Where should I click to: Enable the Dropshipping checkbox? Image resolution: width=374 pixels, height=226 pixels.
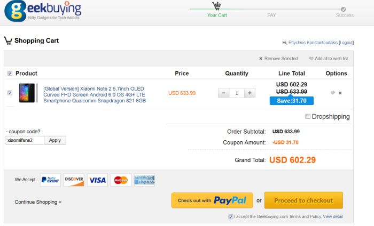click(307, 117)
